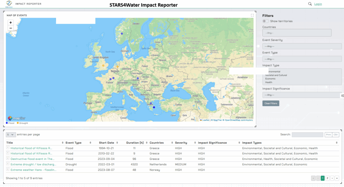Viewport: 344px width, 187px height.
Task: Expand map to fullscreen view
Action: click(x=252, y=15)
